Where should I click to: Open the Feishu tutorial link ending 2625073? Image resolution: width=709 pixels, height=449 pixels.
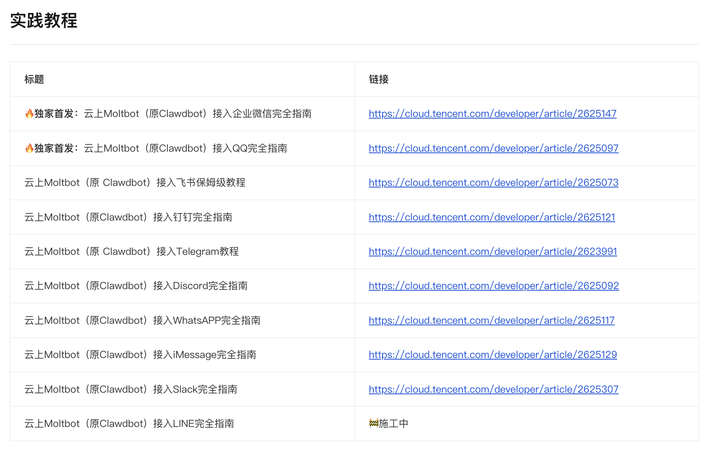tap(493, 183)
